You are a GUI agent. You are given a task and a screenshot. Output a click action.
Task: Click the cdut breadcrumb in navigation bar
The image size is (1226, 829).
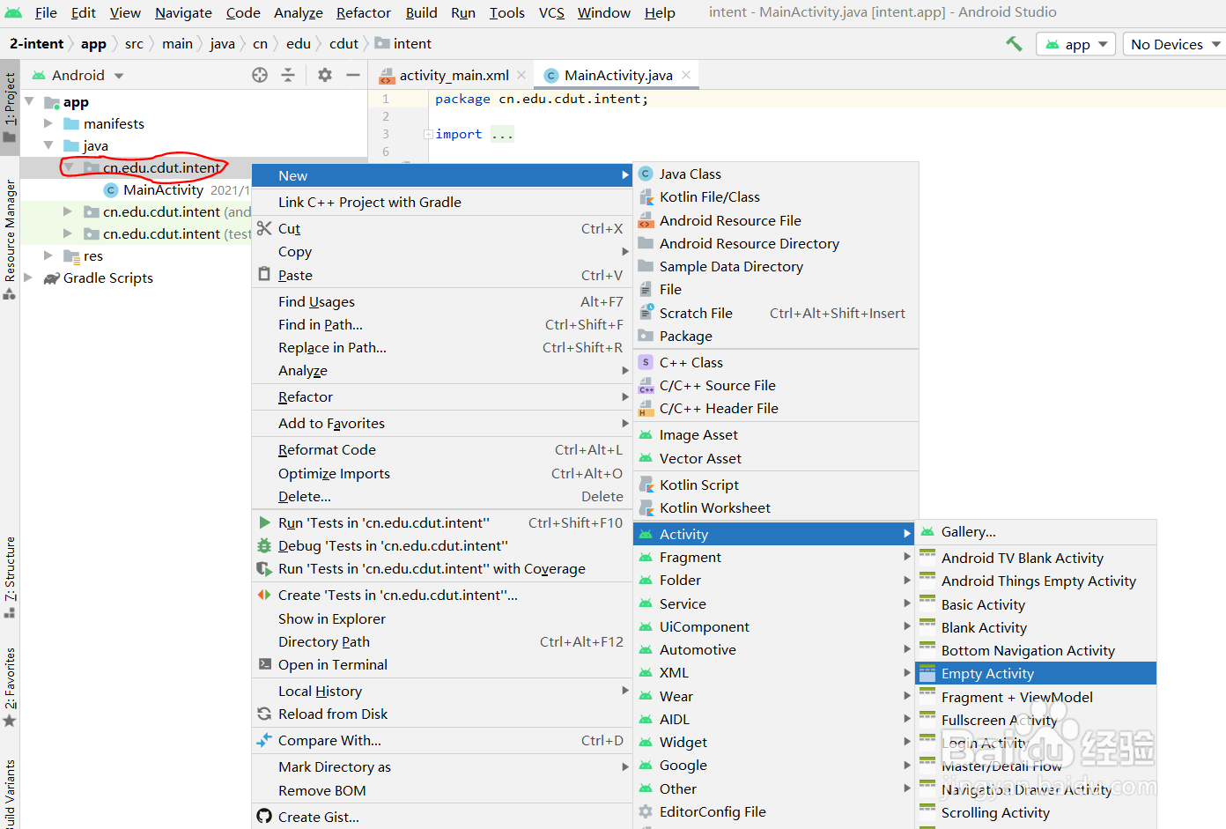343,43
